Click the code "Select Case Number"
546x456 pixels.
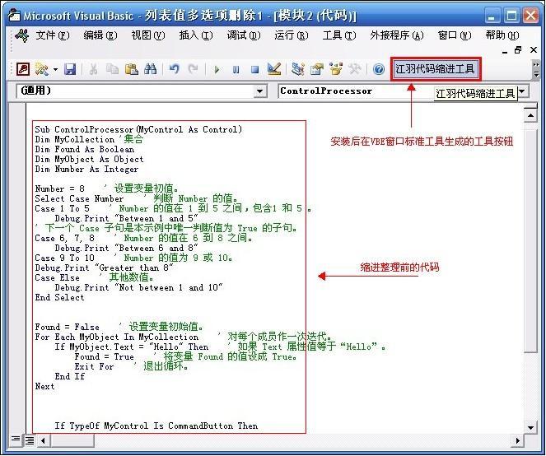pyautogui.click(x=79, y=198)
